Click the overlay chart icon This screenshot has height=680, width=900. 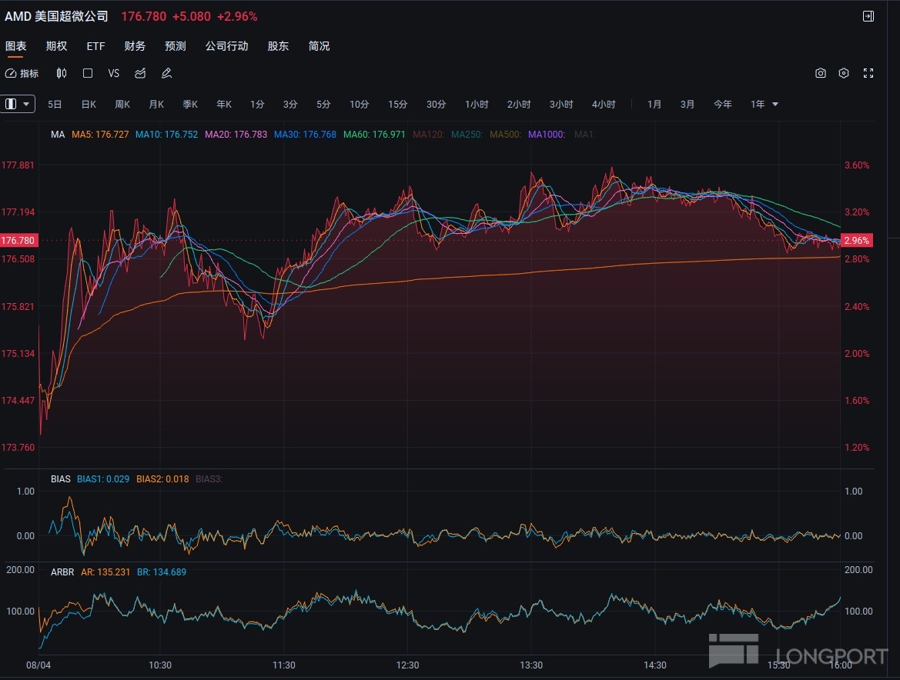[x=140, y=73]
